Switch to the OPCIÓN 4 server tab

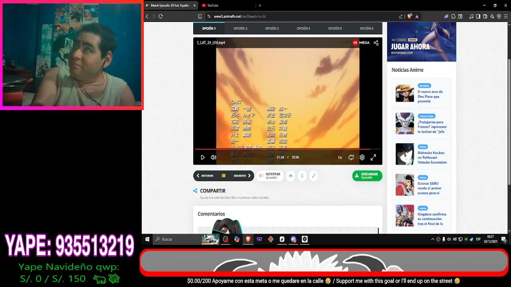tap(303, 28)
